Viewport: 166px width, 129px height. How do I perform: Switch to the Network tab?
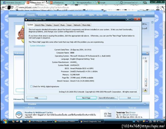point(77,25)
